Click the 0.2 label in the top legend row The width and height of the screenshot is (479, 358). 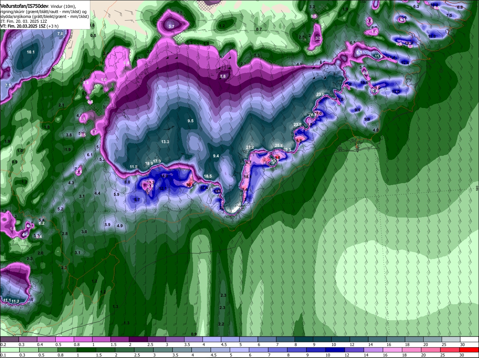3,345
